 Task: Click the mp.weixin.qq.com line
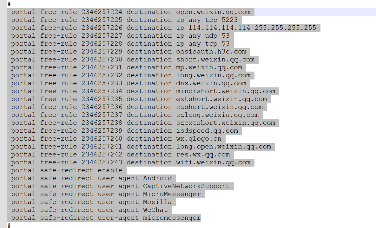pyautogui.click(x=127, y=67)
